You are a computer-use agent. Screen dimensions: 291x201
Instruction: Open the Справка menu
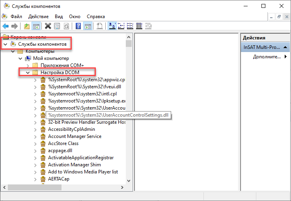[96, 17]
